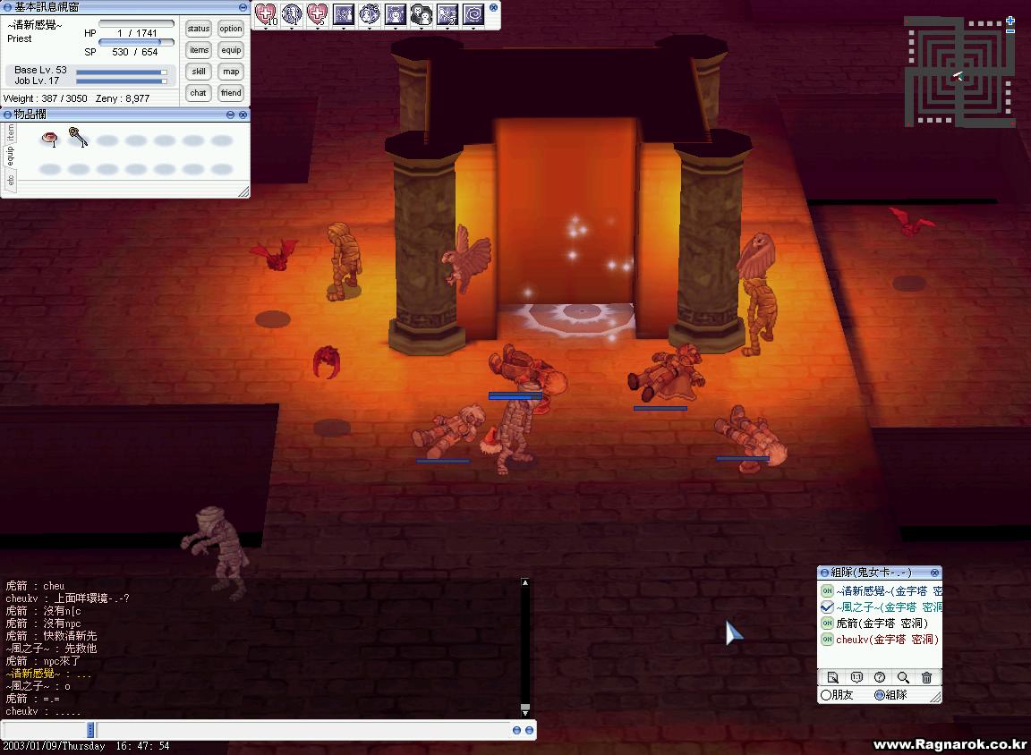Zoom out the minimap with minus icon
Viewport: 1031px width, 755px height.
click(x=1010, y=31)
